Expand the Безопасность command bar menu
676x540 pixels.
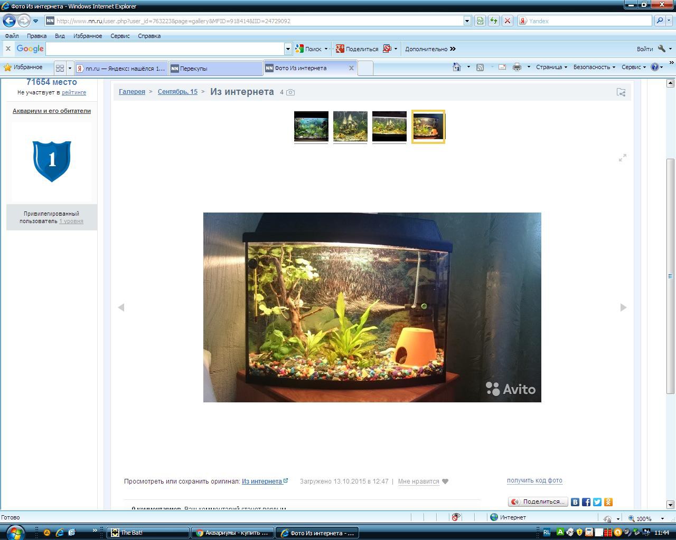click(x=594, y=67)
